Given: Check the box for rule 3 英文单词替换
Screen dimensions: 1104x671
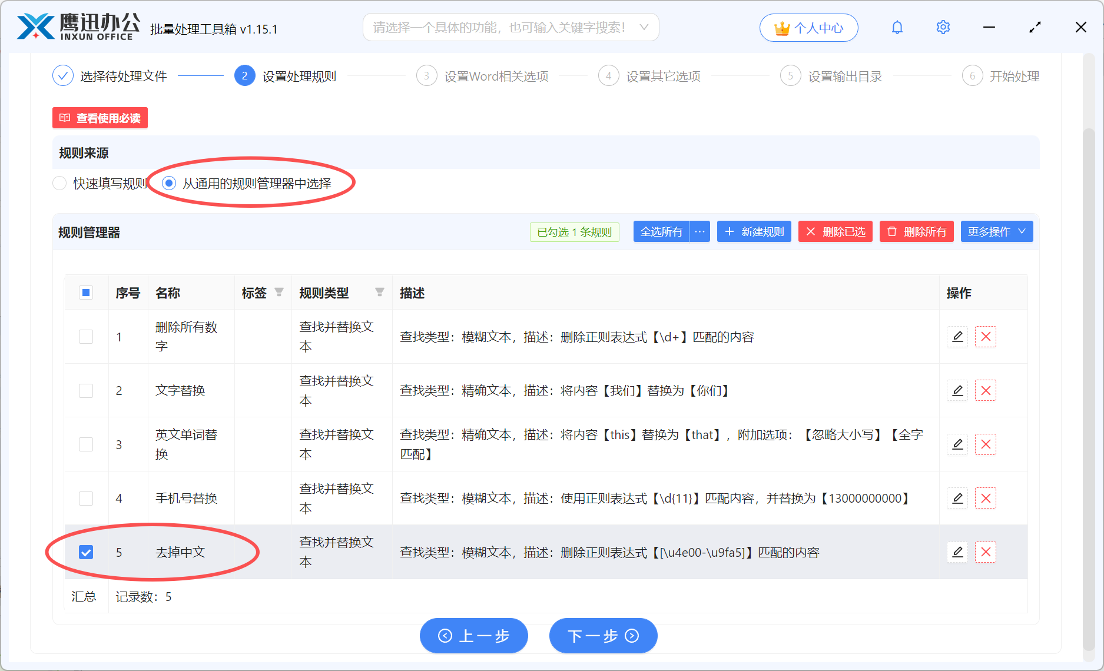Looking at the screenshot, I should tap(86, 444).
